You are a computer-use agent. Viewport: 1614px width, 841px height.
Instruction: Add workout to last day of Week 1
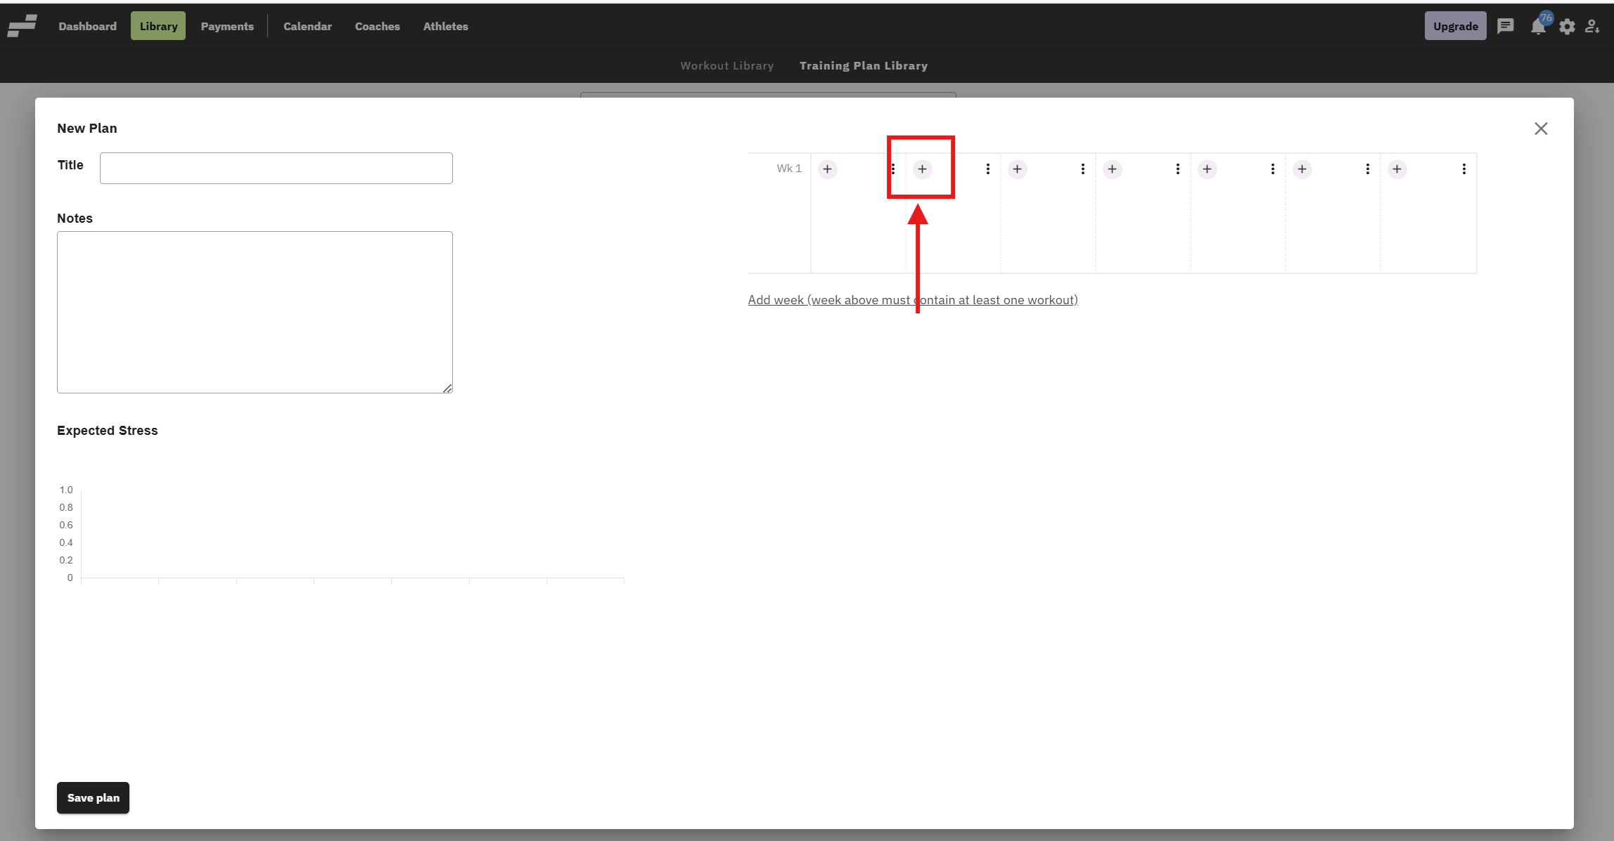(x=1397, y=169)
